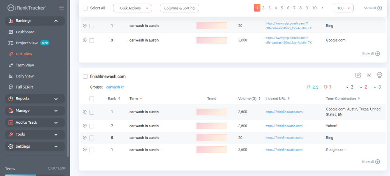Open the 100 per-page dropdown
This screenshot has width=390, height=176.
(343, 8)
